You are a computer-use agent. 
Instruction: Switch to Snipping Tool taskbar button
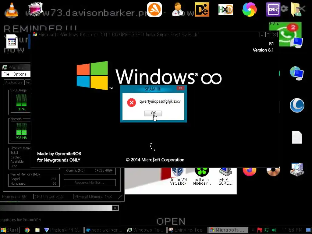coord(188,230)
